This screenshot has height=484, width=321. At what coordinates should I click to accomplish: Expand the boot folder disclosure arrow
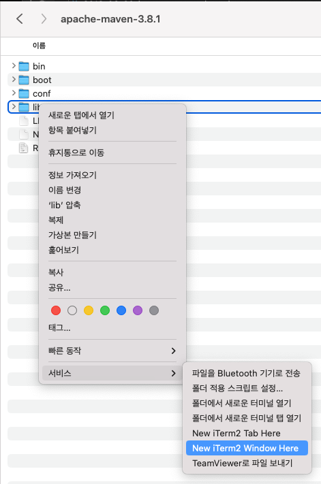[x=14, y=80]
